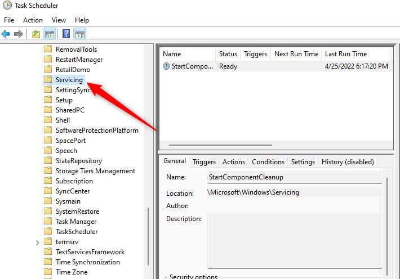Open the Action menu

pos(33,20)
